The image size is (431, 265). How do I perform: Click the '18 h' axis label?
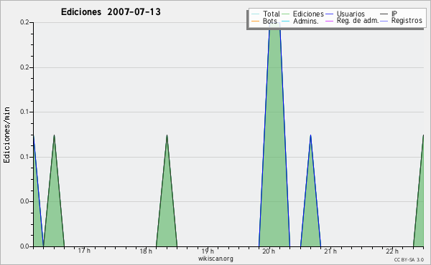(146, 251)
